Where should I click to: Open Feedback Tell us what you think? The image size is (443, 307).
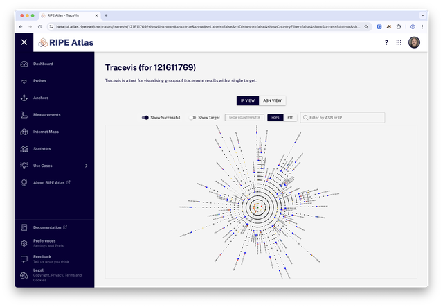51,259
